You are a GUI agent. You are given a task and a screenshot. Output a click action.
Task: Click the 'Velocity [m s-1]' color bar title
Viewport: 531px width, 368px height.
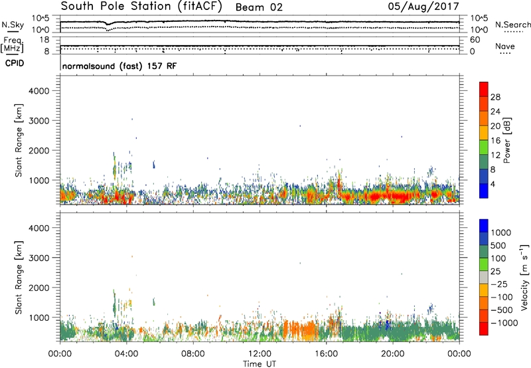(524, 278)
